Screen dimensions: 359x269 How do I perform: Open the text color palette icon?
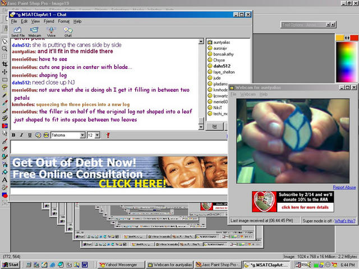coord(38,135)
